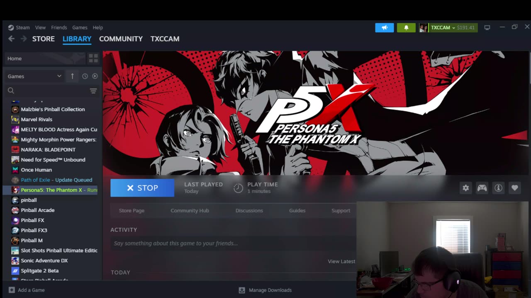Expand the Games filter dropdown
This screenshot has height=298, width=531.
point(34,76)
